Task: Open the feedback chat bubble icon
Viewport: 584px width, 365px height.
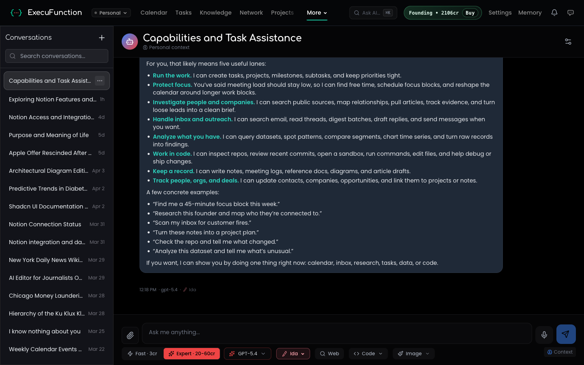Action: (571, 13)
